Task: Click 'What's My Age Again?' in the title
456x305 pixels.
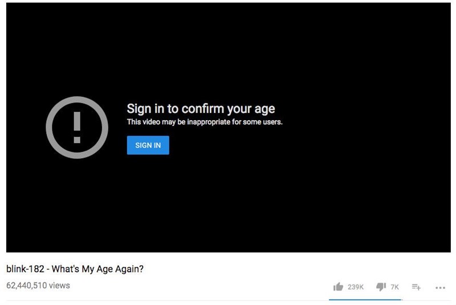Action: tap(97, 269)
